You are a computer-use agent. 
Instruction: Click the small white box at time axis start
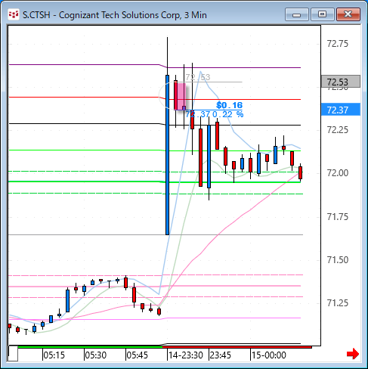pos(13,353)
